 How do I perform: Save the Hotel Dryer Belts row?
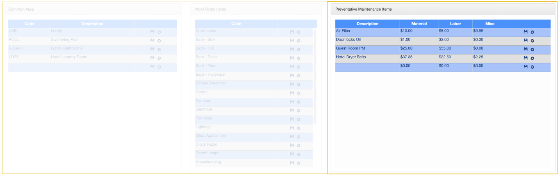pyautogui.click(x=526, y=58)
